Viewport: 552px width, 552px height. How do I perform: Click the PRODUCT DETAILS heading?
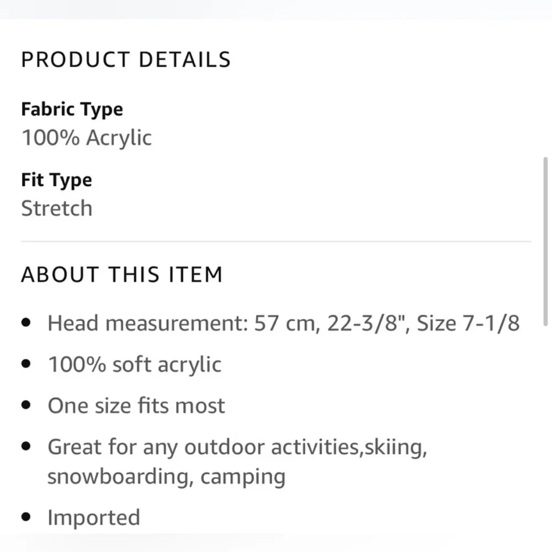(126, 60)
